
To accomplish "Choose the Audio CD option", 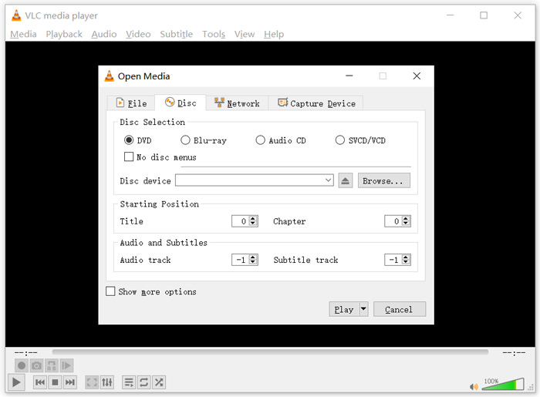I will tap(261, 140).
